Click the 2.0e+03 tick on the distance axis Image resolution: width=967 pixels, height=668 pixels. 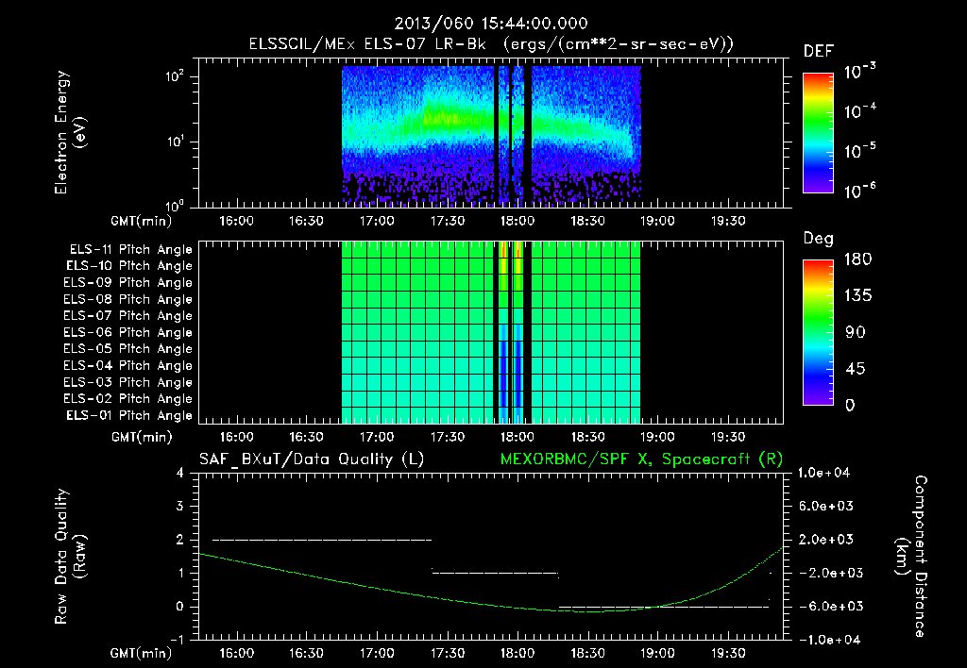click(x=826, y=540)
